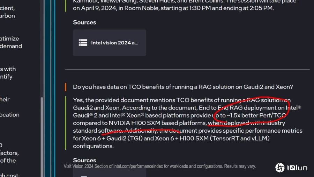The height and width of the screenshot is (177, 314).
Task: Click the left sidebar scrollbar thumb
Action: 42,137
